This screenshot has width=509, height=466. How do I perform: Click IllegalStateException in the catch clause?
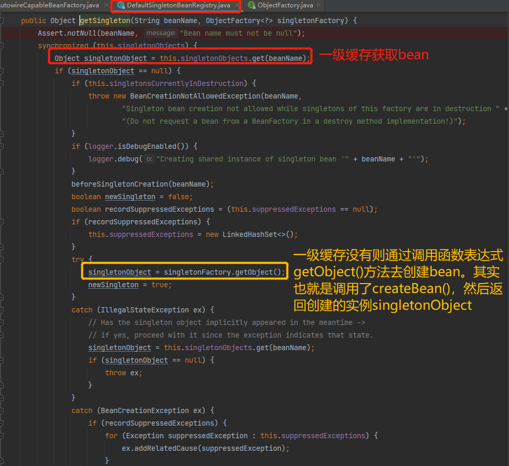pos(145,310)
